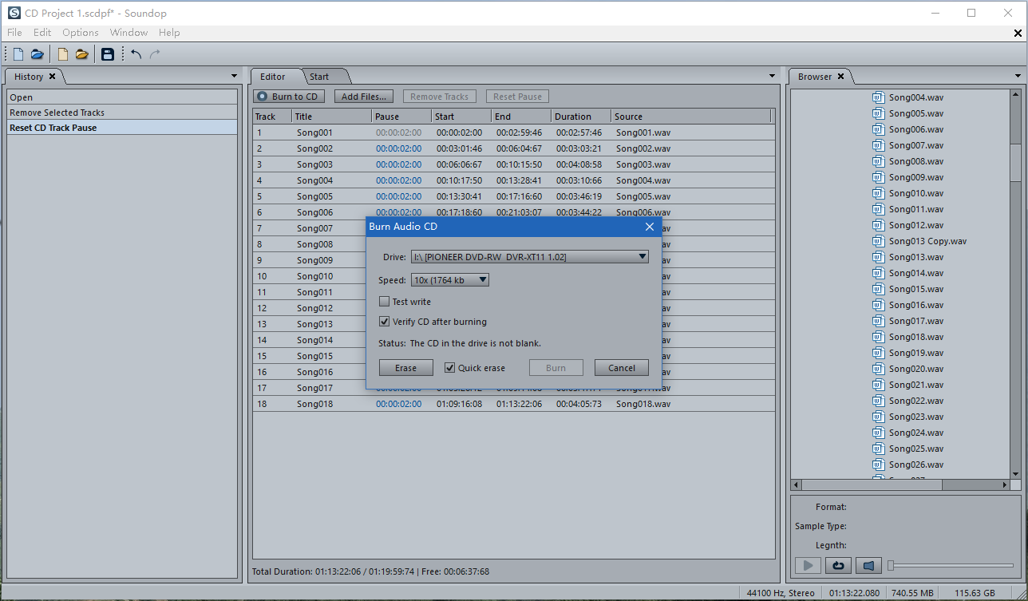Switch to the Start tab
The height and width of the screenshot is (601, 1028).
[319, 77]
